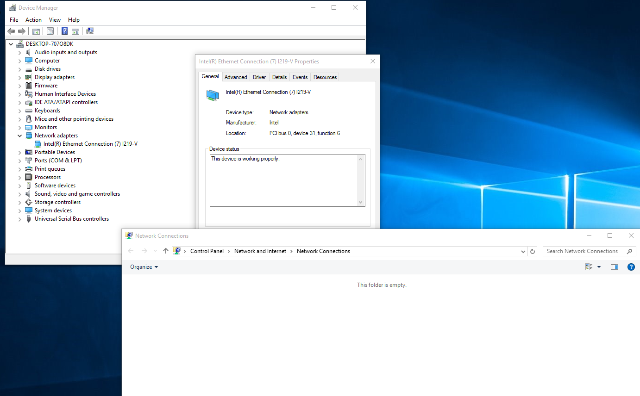640x396 pixels.
Task: Click Network Connections breadcrumb segment
Action: point(323,251)
